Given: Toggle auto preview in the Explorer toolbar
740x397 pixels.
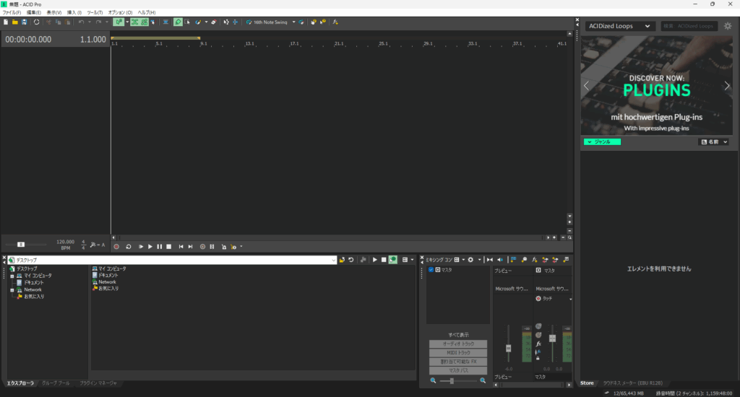Looking at the screenshot, I should coord(393,260).
